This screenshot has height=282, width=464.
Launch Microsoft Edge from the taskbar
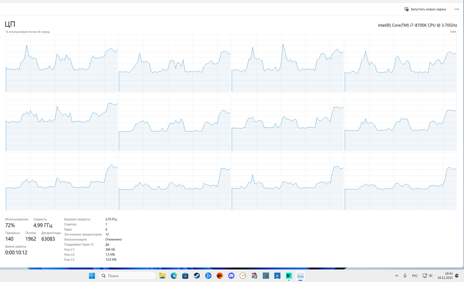pos(174,276)
